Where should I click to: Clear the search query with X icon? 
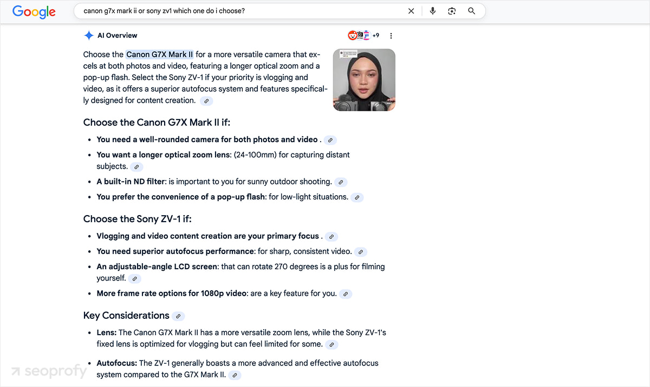point(411,11)
